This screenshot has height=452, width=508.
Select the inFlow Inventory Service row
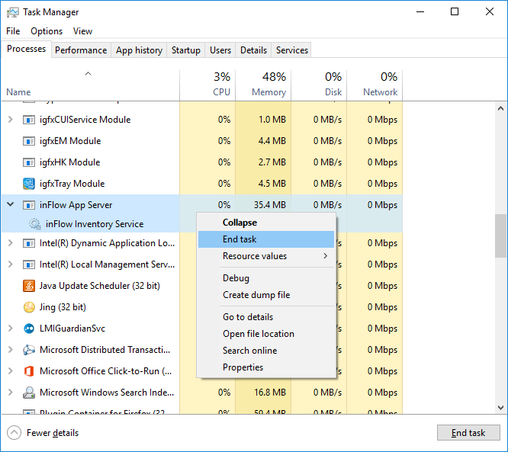(x=202, y=224)
